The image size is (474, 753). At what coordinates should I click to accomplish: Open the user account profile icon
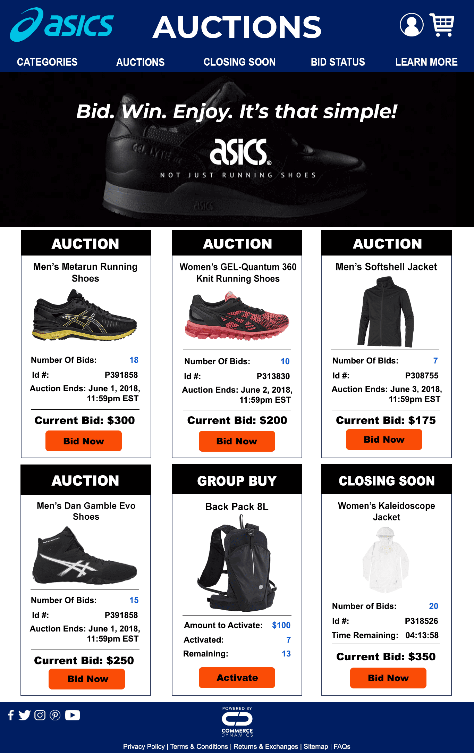[412, 25]
